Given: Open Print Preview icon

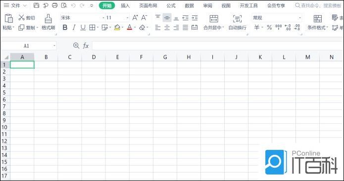Looking at the screenshot, I should (64, 5).
